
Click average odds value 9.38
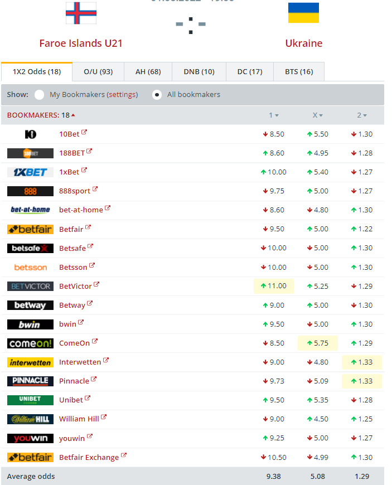[x=273, y=476]
